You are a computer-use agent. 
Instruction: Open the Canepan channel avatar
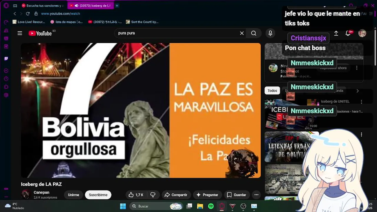click(26, 194)
